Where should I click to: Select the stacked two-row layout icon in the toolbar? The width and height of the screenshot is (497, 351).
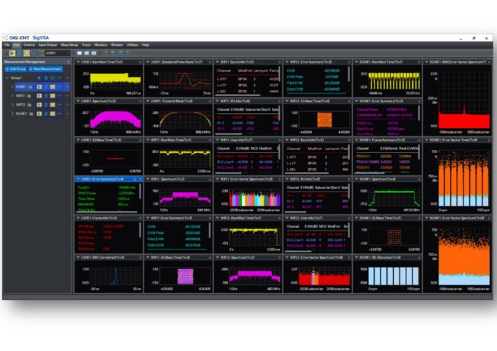[x=87, y=53]
